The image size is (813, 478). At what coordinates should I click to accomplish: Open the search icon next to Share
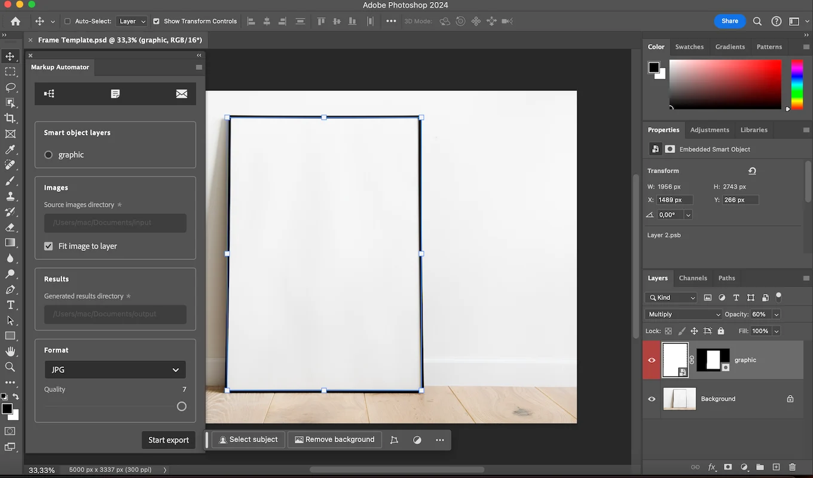757,21
